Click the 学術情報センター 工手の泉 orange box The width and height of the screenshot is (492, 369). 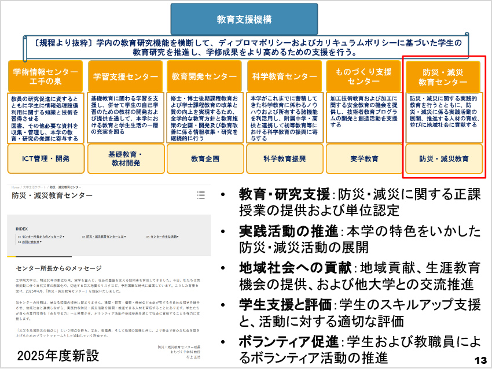pyautogui.click(x=46, y=76)
